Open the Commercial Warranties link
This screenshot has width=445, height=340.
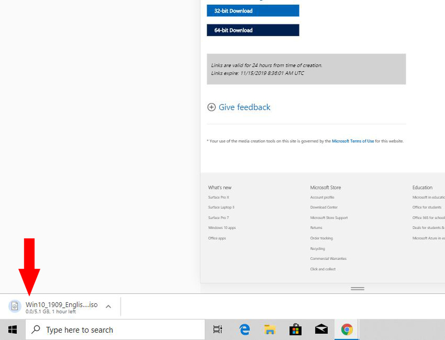[x=328, y=259]
